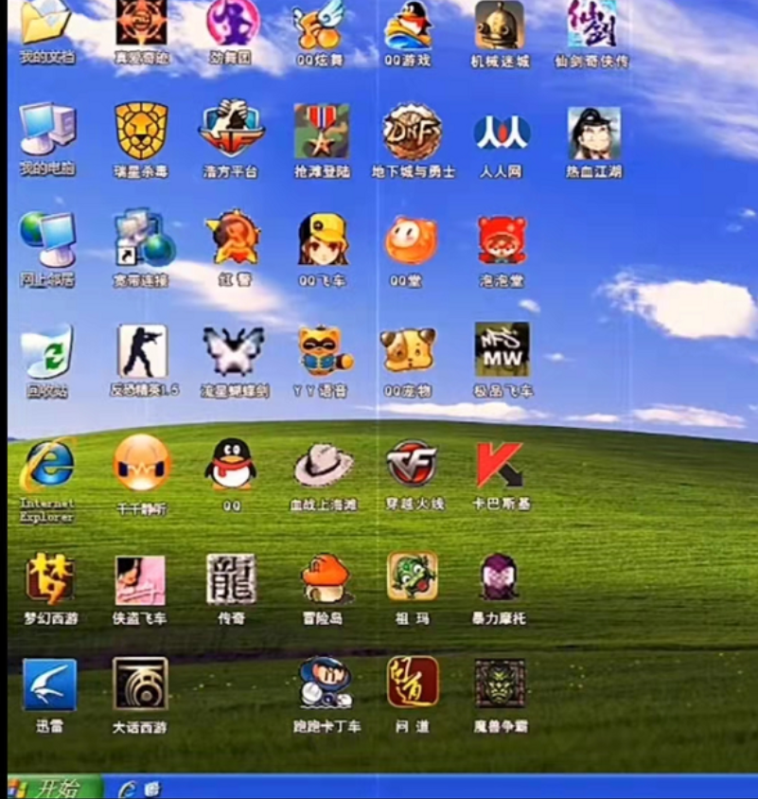This screenshot has height=799, width=758.
Task: Launch the 机械迷城 game icon
Action: coord(500,25)
